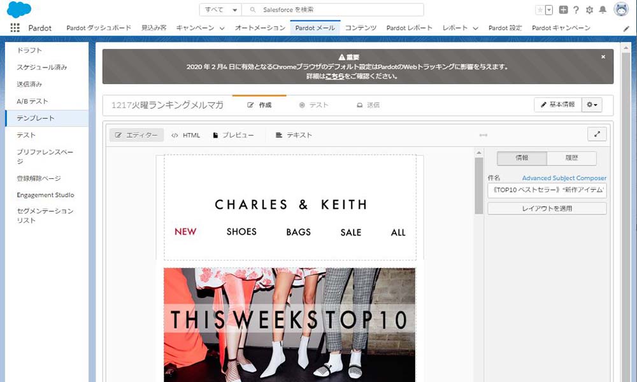The height and width of the screenshot is (382, 637).
Task: Switch to the テキスト view
Action: [294, 135]
